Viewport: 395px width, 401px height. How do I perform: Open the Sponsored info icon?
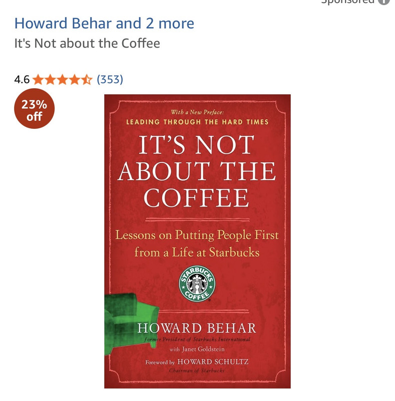click(384, 2)
